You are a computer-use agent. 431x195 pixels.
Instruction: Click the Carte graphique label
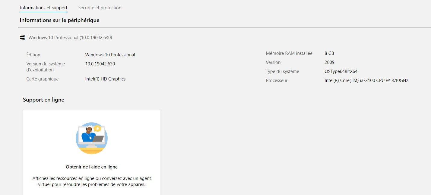click(x=43, y=79)
